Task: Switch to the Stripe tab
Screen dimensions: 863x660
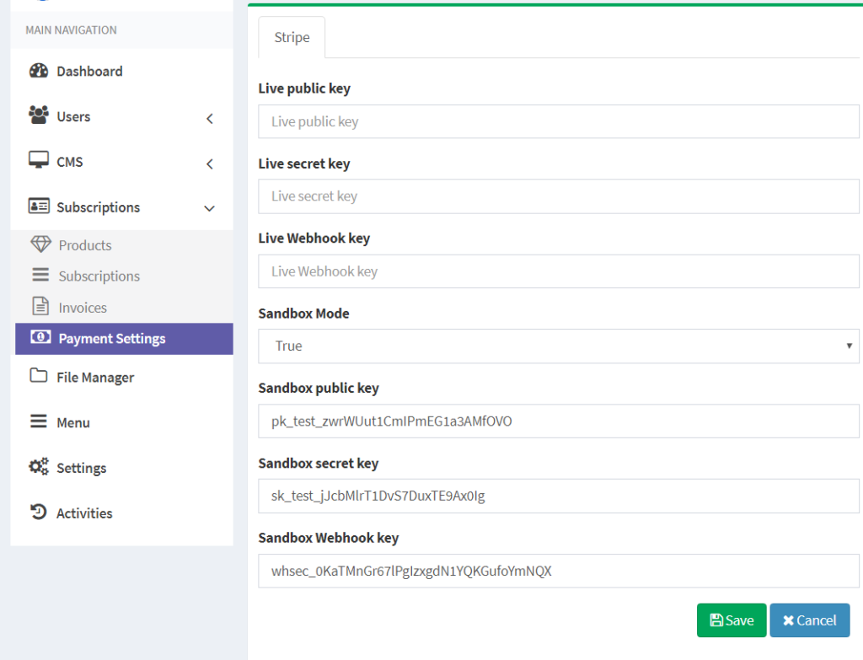Action: point(292,38)
